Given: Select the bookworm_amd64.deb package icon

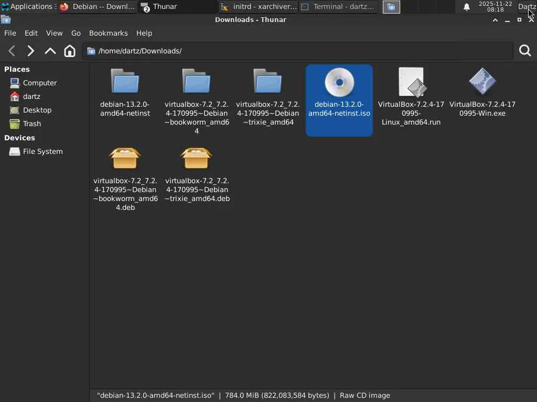Looking at the screenshot, I should pyautogui.click(x=125, y=158).
